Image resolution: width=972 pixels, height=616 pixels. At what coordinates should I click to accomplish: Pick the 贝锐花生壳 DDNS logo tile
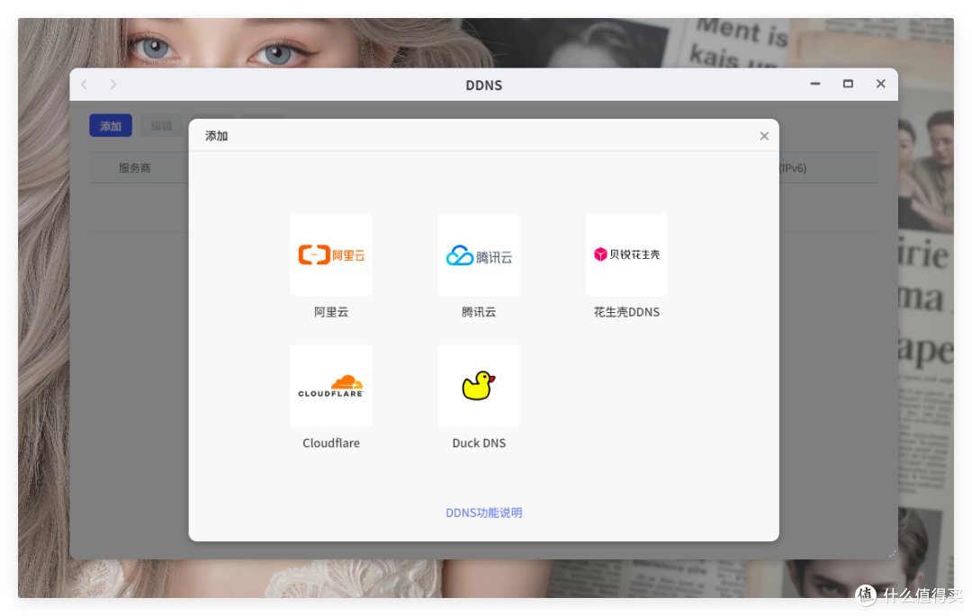[x=626, y=254]
